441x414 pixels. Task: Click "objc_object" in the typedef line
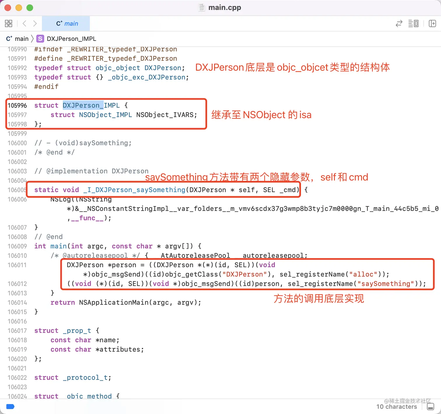118,68
